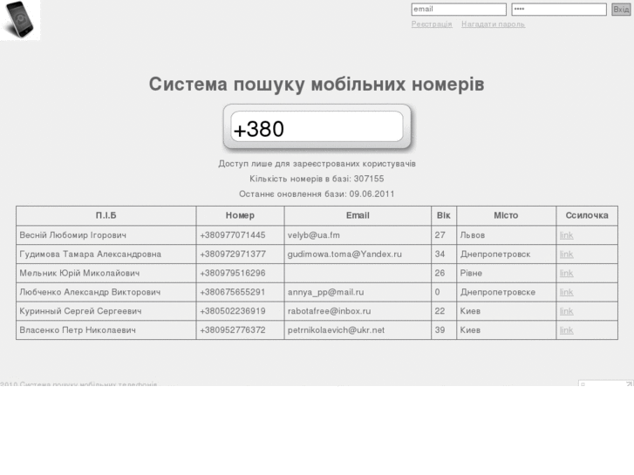The width and height of the screenshot is (634, 475).
Task: Open link for Мельник Юрій Миколайович
Action: click(566, 274)
